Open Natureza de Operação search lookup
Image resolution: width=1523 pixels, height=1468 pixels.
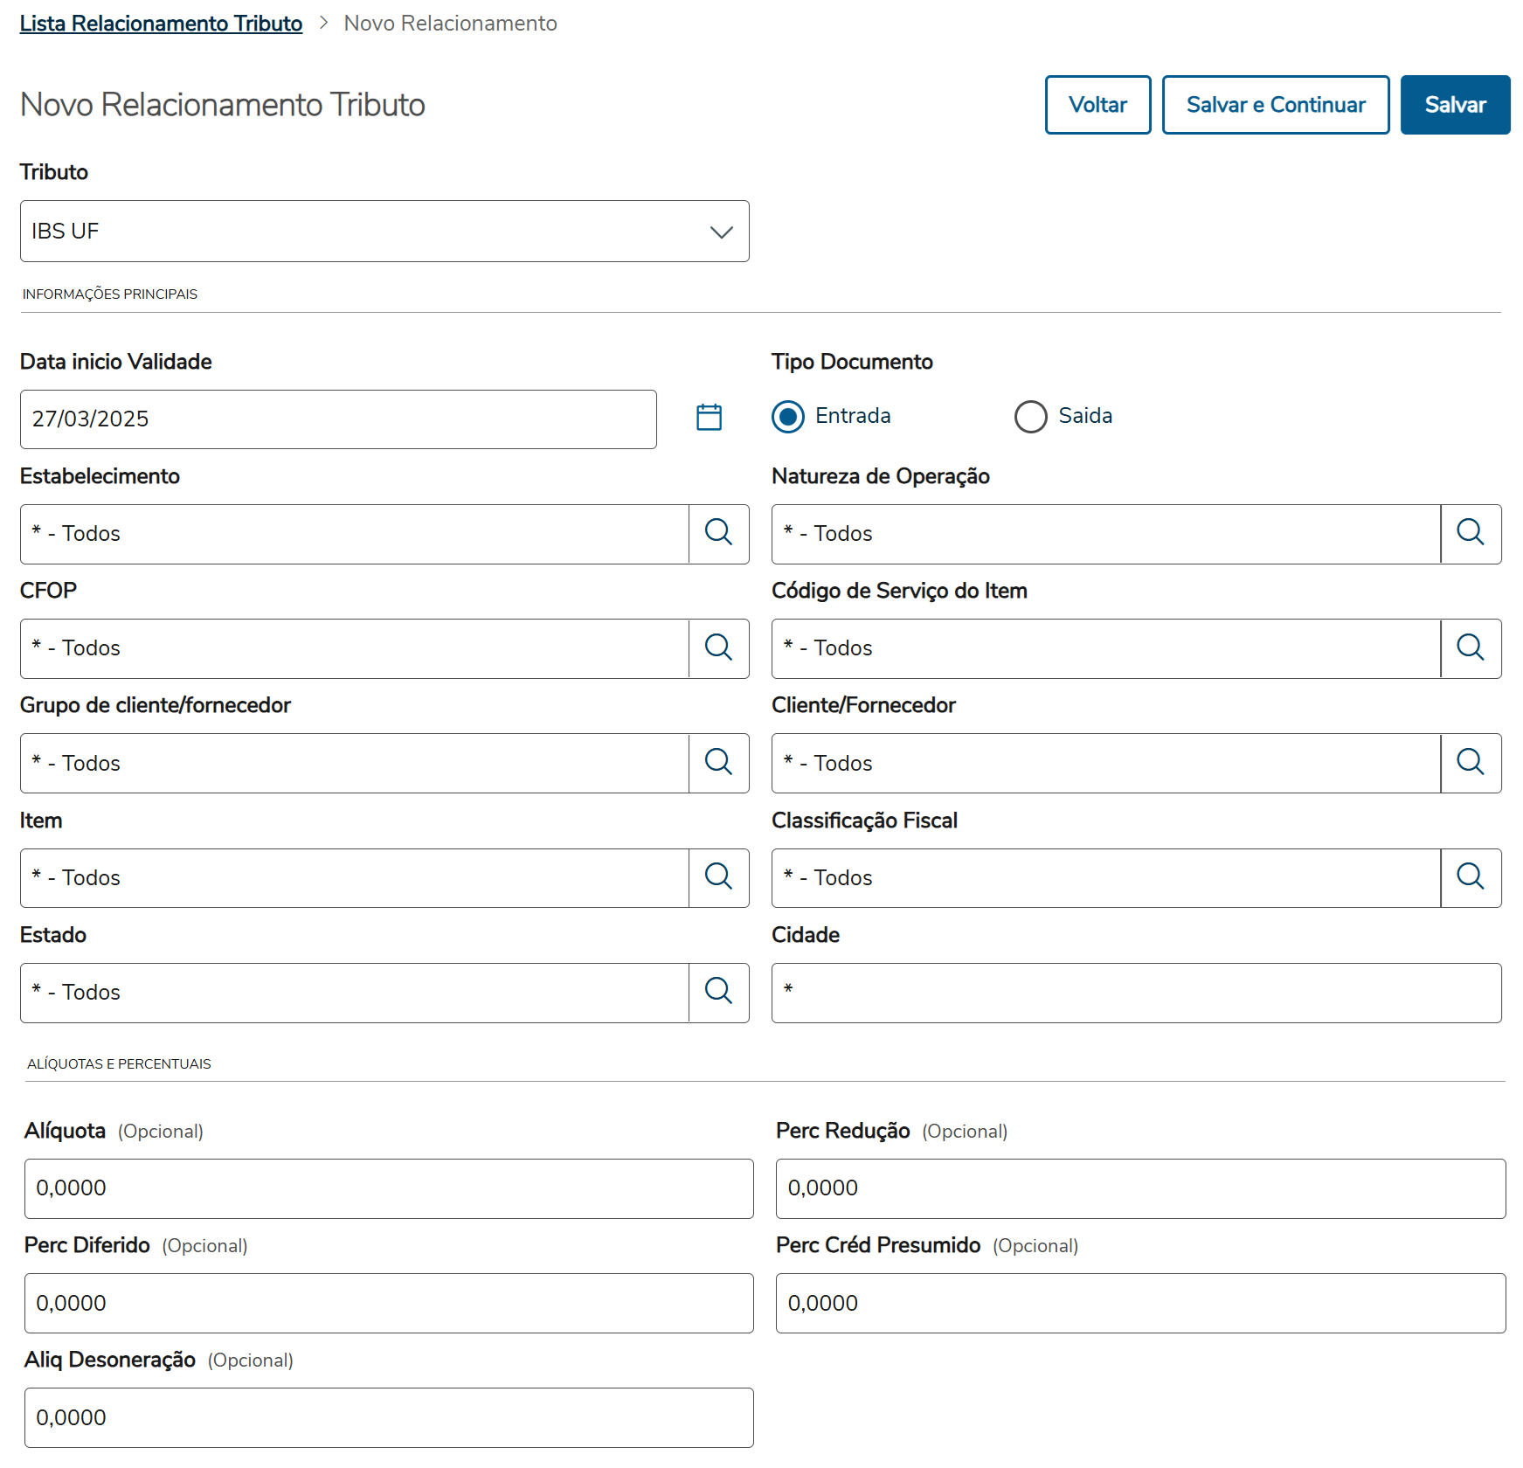1471,533
